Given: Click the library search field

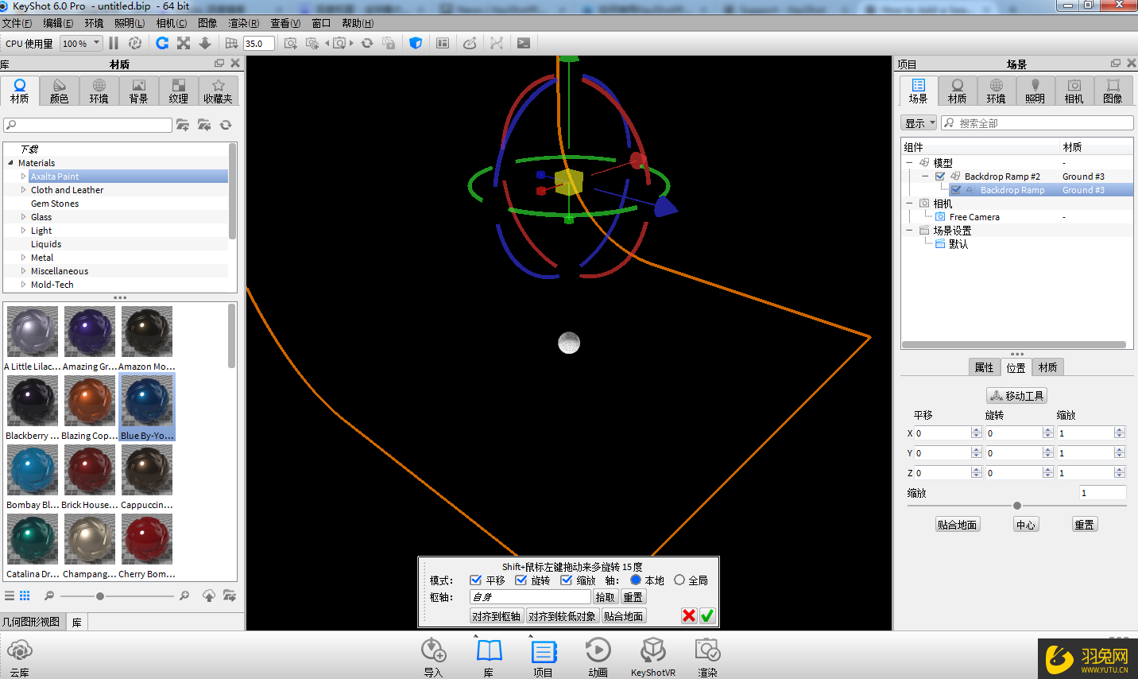Looking at the screenshot, I should (x=88, y=125).
